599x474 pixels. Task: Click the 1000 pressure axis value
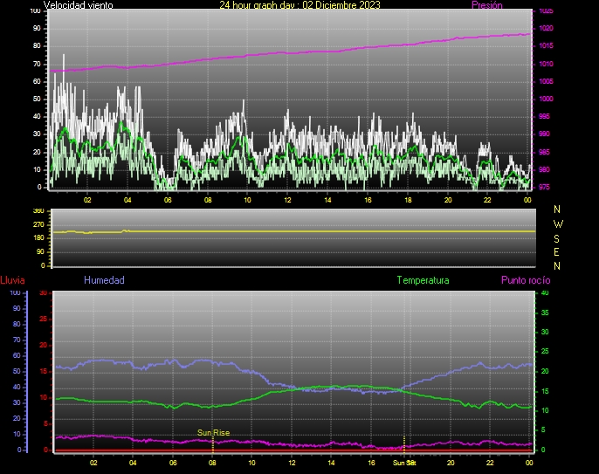tap(546, 99)
